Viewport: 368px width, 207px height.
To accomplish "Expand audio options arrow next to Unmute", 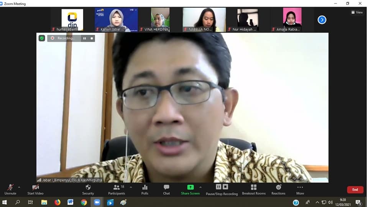I will [19, 187].
